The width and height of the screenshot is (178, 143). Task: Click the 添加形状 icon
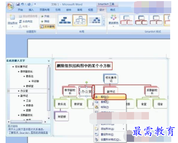point(12,18)
